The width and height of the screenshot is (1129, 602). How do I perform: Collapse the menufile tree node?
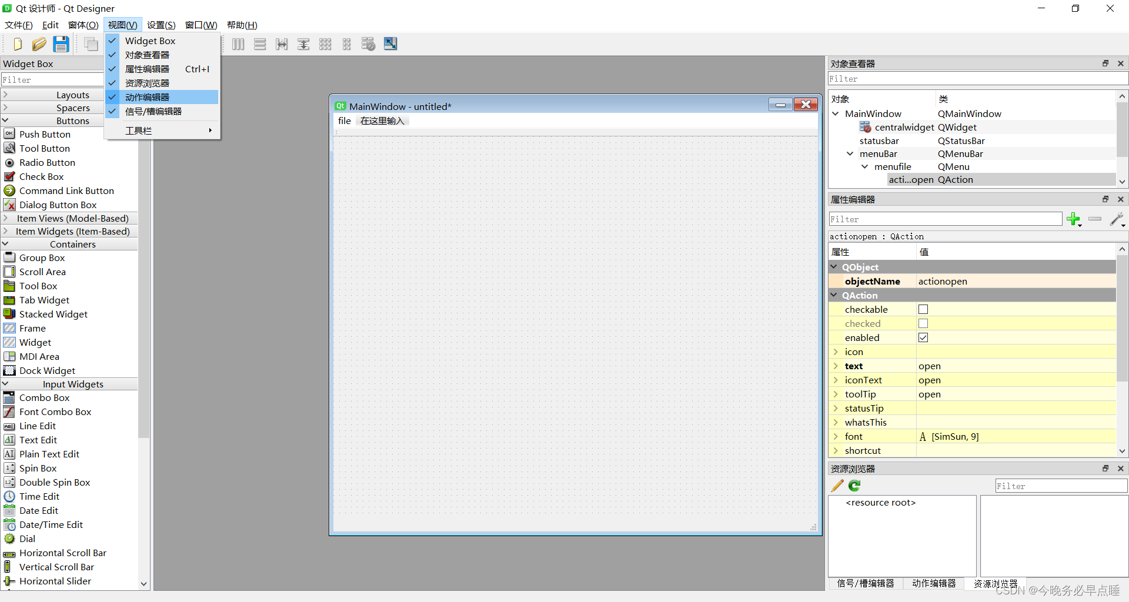click(x=865, y=166)
